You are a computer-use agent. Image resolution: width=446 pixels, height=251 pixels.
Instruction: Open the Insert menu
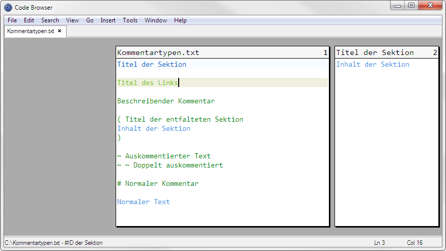pos(108,20)
